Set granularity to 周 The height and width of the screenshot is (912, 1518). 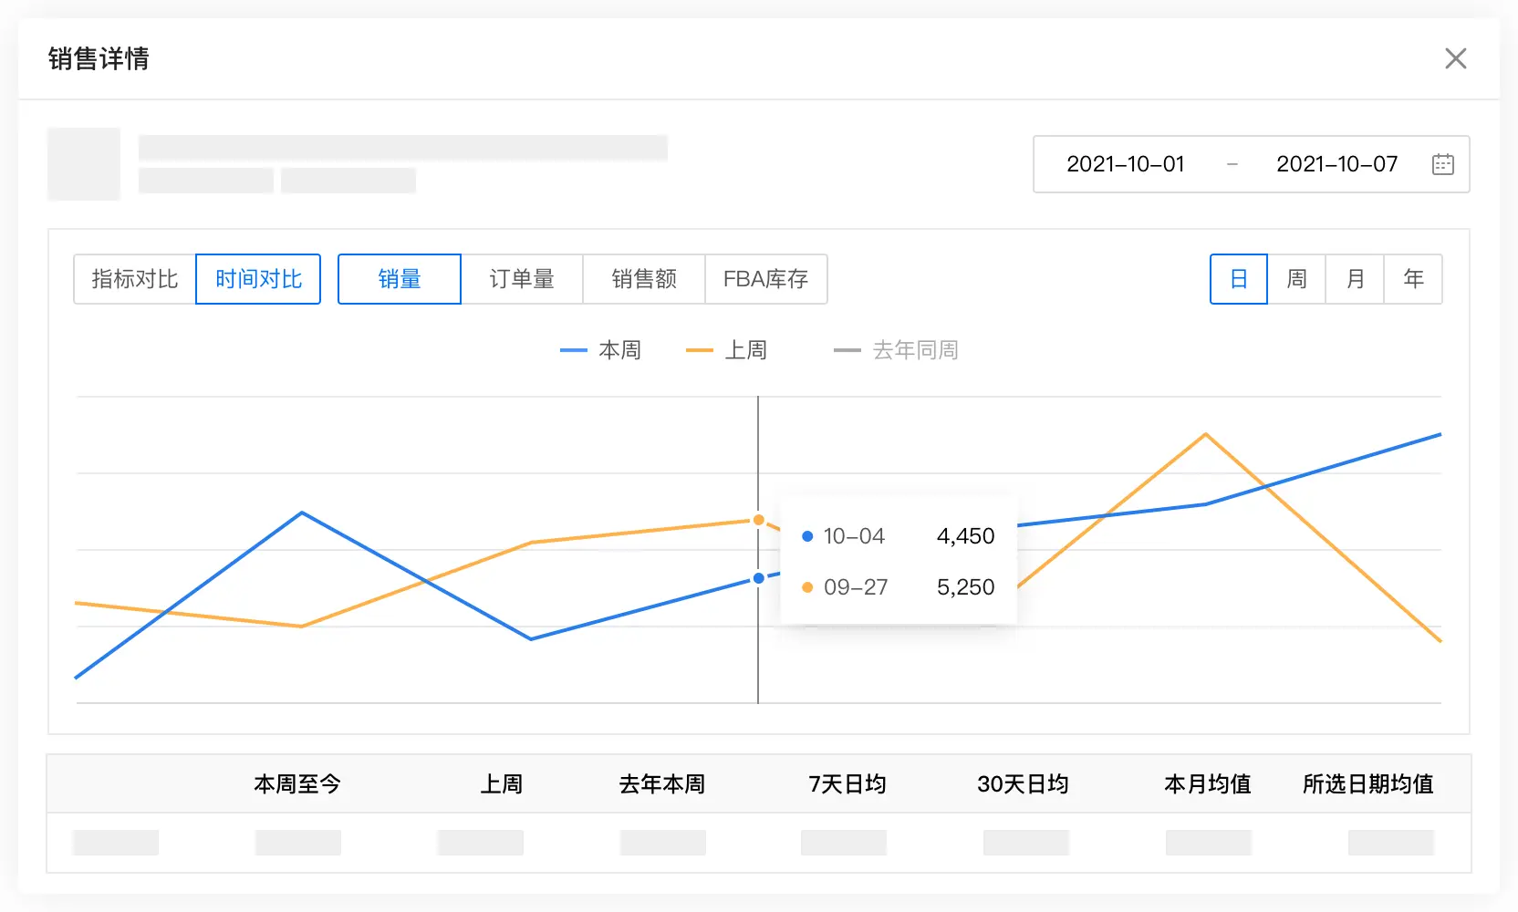[1296, 279]
